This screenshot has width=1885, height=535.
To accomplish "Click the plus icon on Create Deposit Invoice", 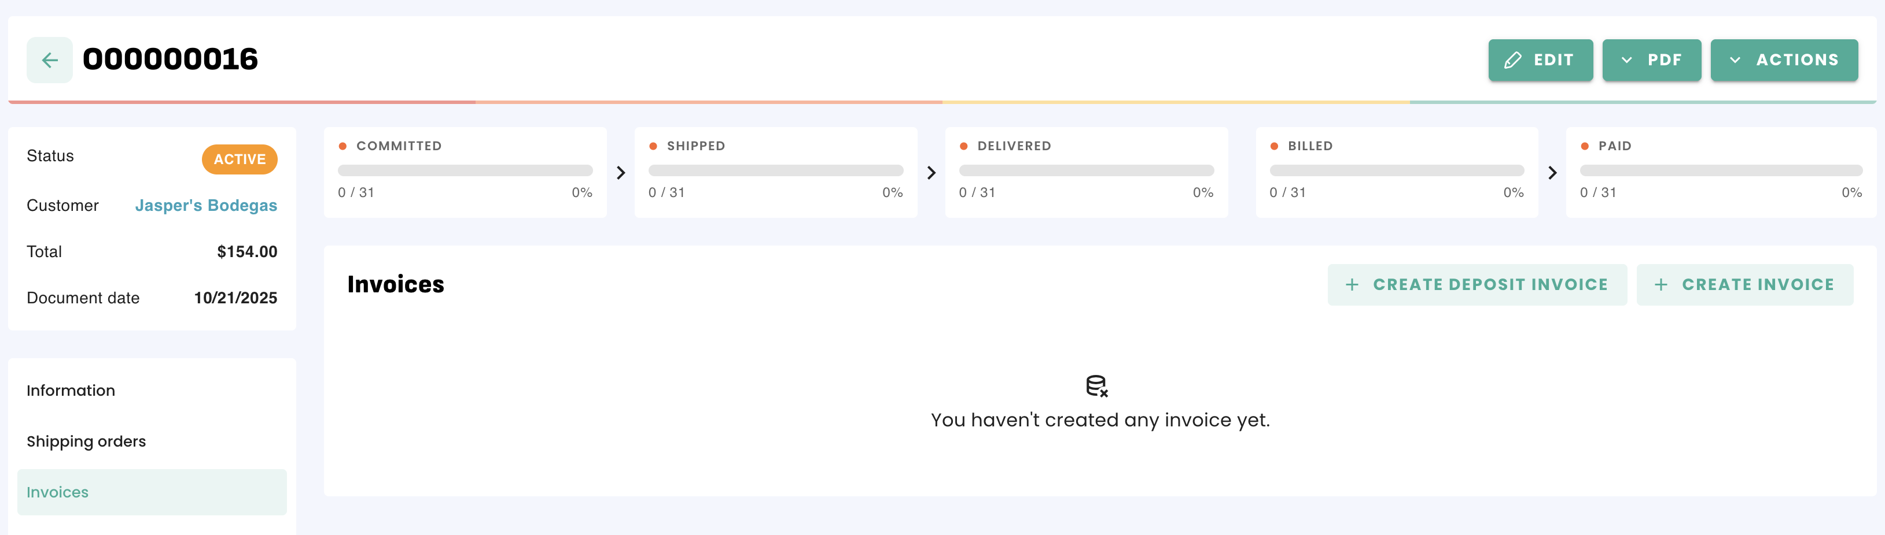I will (x=1352, y=285).
